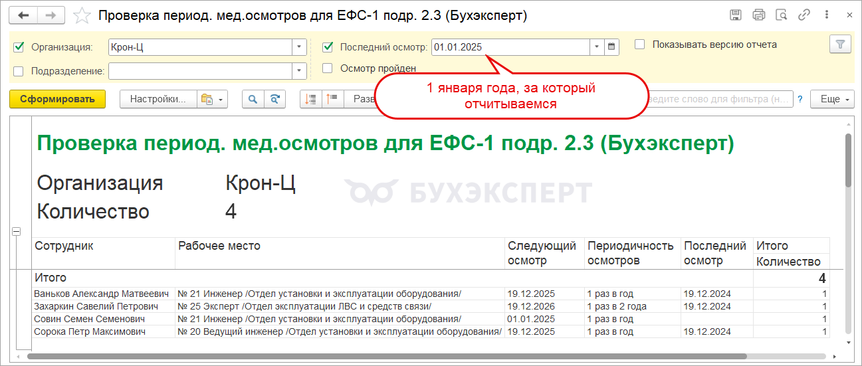862x366 pixels.
Task: Click the find next icon
Action: coord(274,99)
